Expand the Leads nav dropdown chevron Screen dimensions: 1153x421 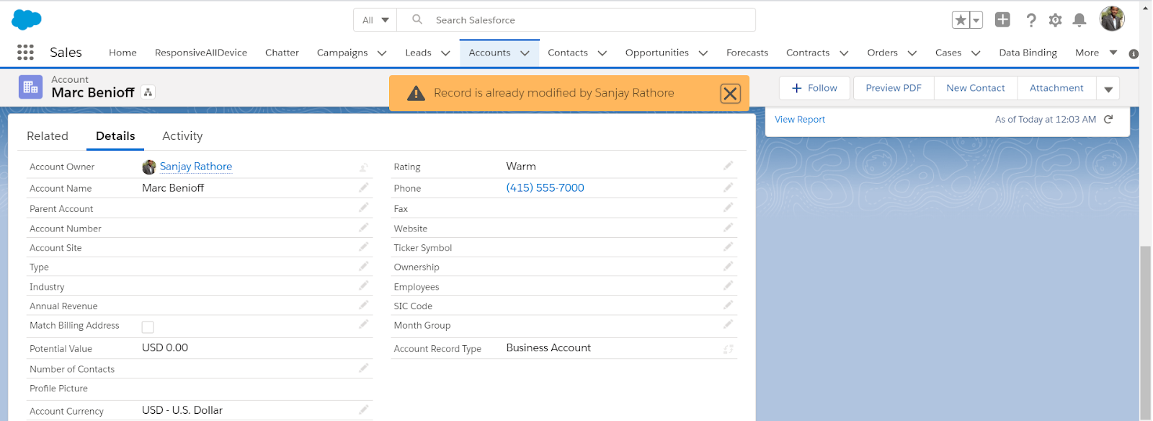445,53
